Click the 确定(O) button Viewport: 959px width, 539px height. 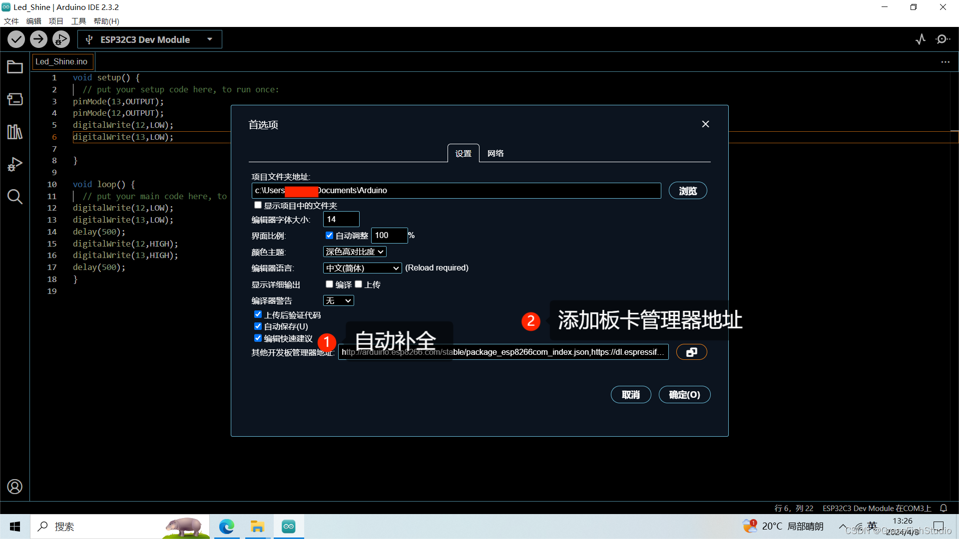684,394
